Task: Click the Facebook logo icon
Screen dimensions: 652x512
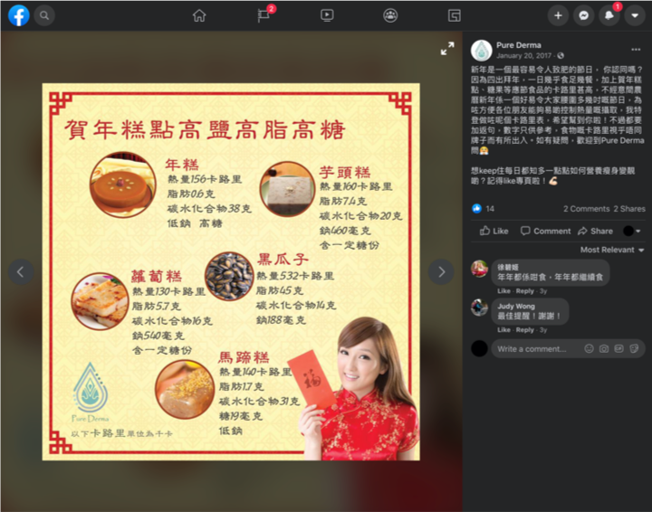Action: 18,15
